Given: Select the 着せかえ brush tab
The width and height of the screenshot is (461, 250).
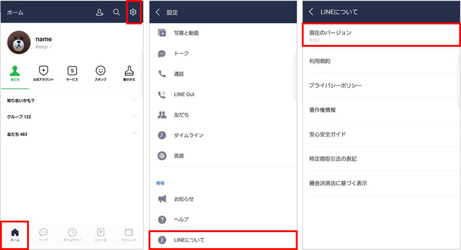Looking at the screenshot, I should 129,73.
